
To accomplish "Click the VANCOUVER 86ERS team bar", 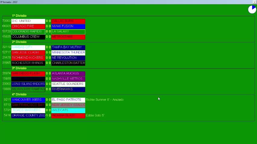I will (x=28, y=100).
